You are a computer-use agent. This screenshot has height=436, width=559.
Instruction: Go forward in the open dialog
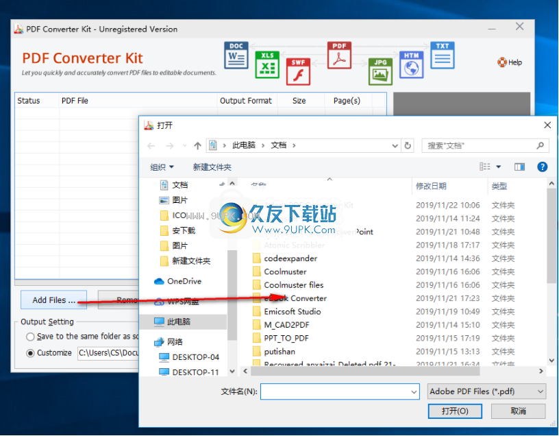click(x=170, y=145)
